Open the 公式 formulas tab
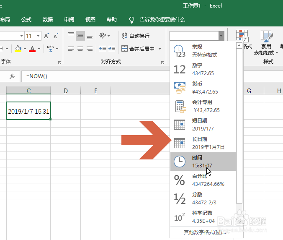 point(26,20)
